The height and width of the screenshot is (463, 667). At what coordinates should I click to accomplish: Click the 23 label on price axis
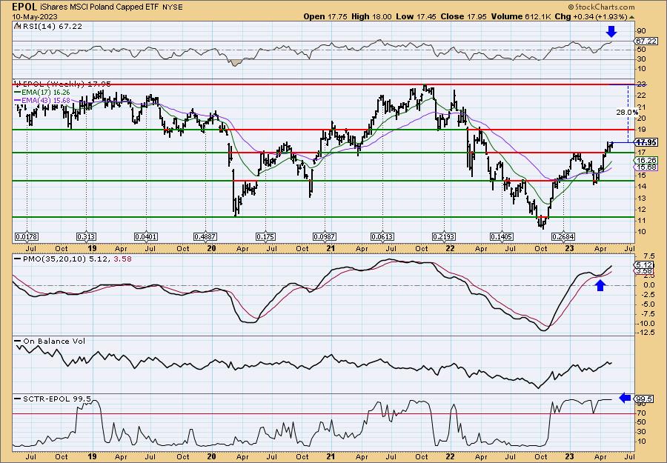click(642, 84)
